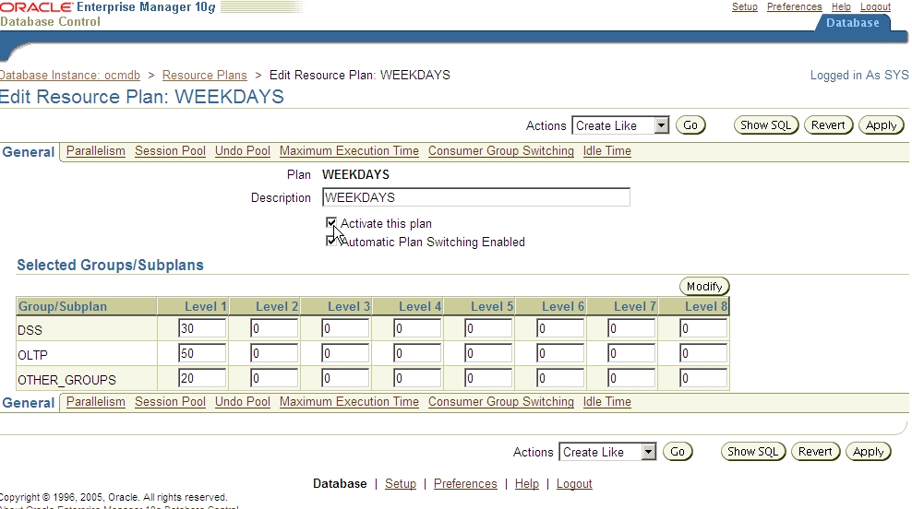Click OLTP Level 2 field
Image resolution: width=912 pixels, height=509 pixels.
click(274, 353)
